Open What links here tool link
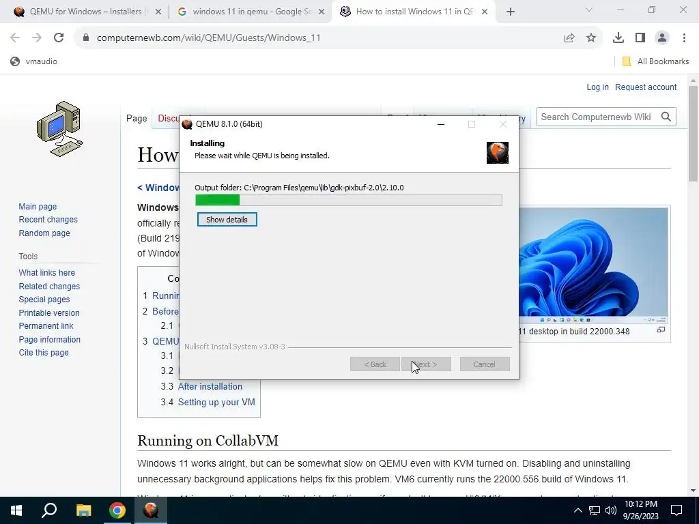The image size is (699, 524). pos(47,273)
